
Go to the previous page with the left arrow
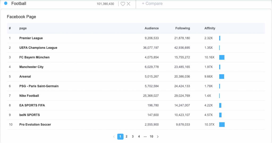[114, 137]
